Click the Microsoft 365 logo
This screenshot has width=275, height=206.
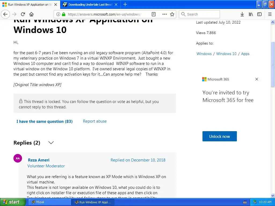(x=216, y=79)
